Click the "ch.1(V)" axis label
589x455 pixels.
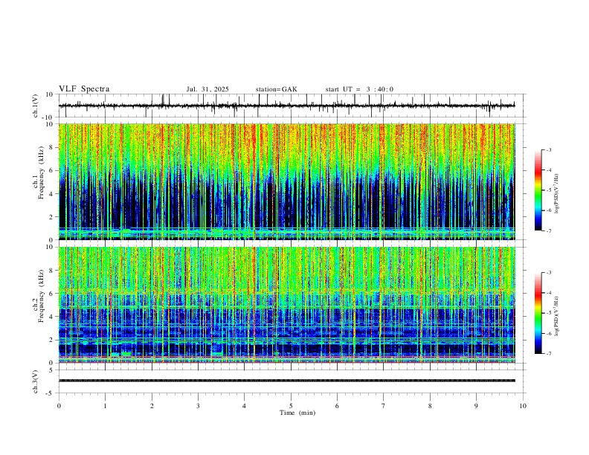pos(36,106)
